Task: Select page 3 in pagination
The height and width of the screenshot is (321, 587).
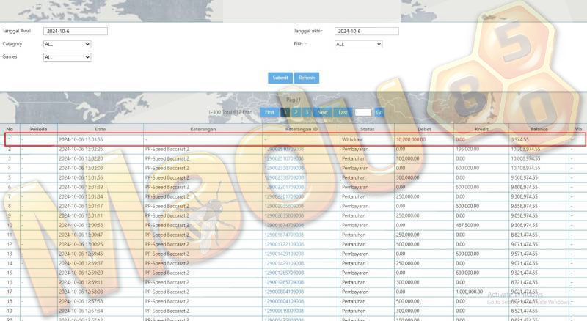Action: [x=307, y=112]
